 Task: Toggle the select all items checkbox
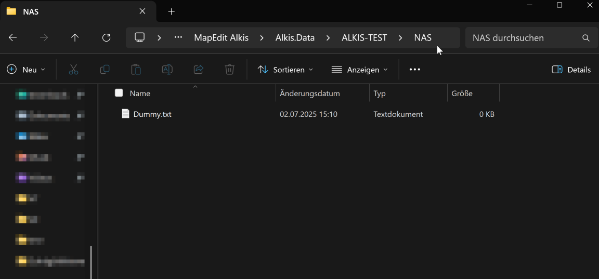119,93
